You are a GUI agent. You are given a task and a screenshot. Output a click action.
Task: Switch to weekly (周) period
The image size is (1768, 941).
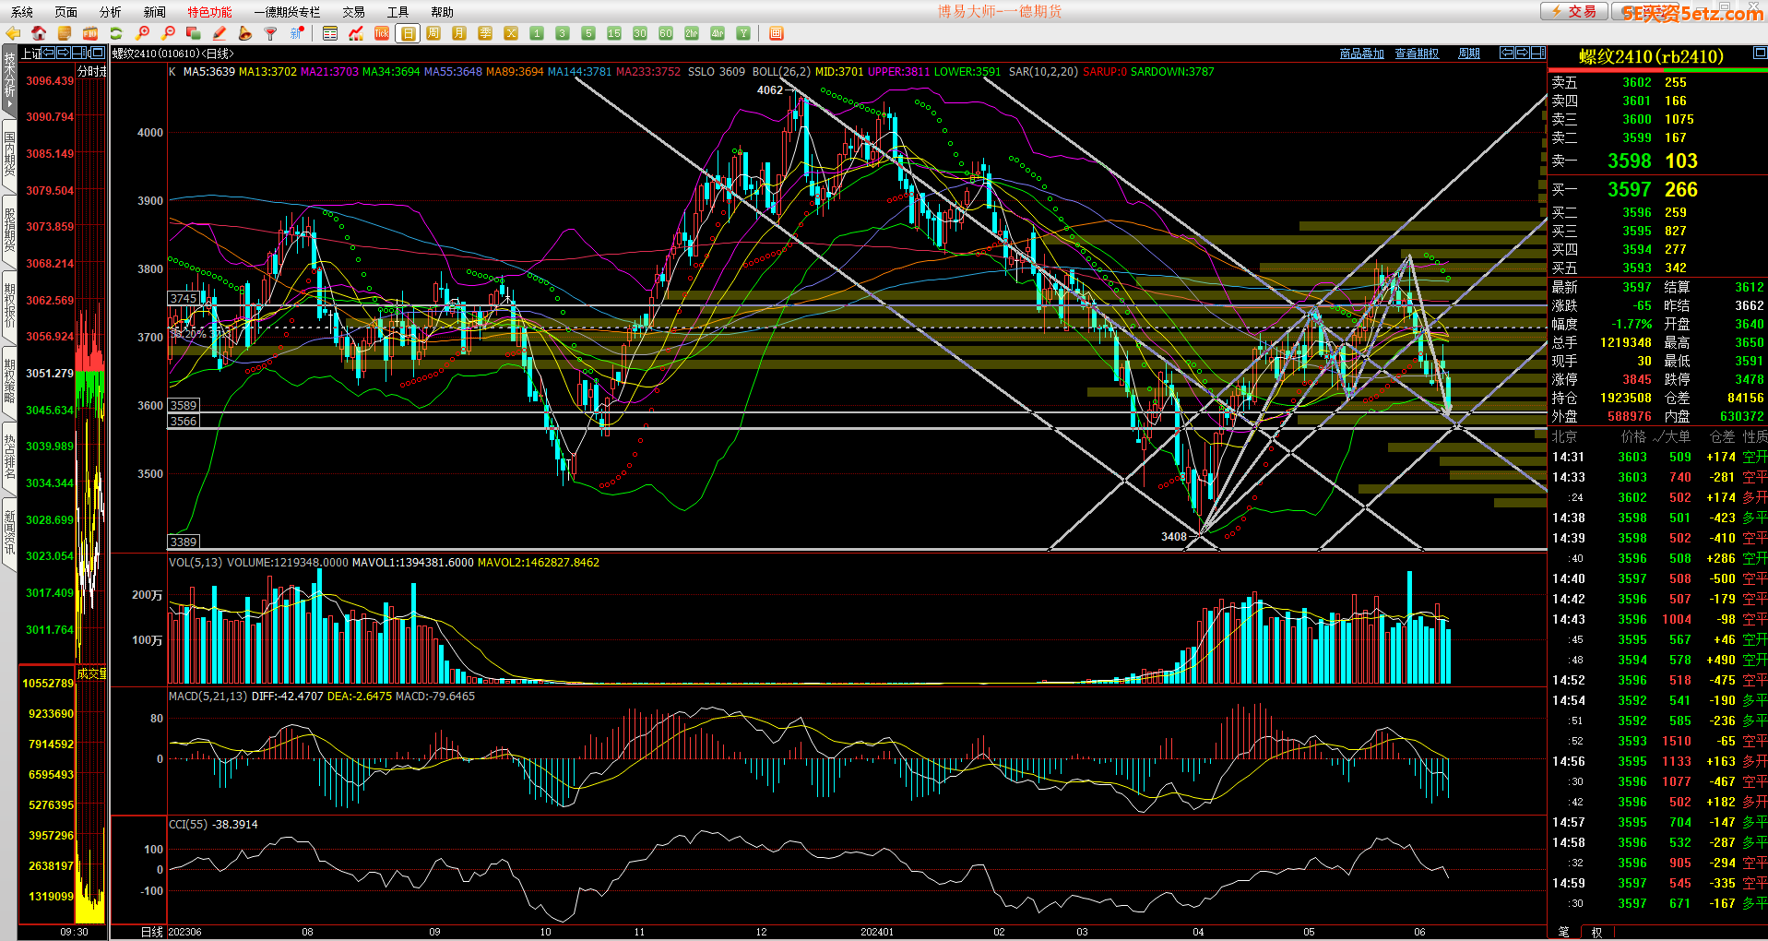pyautogui.click(x=433, y=33)
